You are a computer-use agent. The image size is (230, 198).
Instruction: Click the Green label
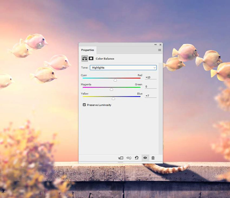point(139,84)
